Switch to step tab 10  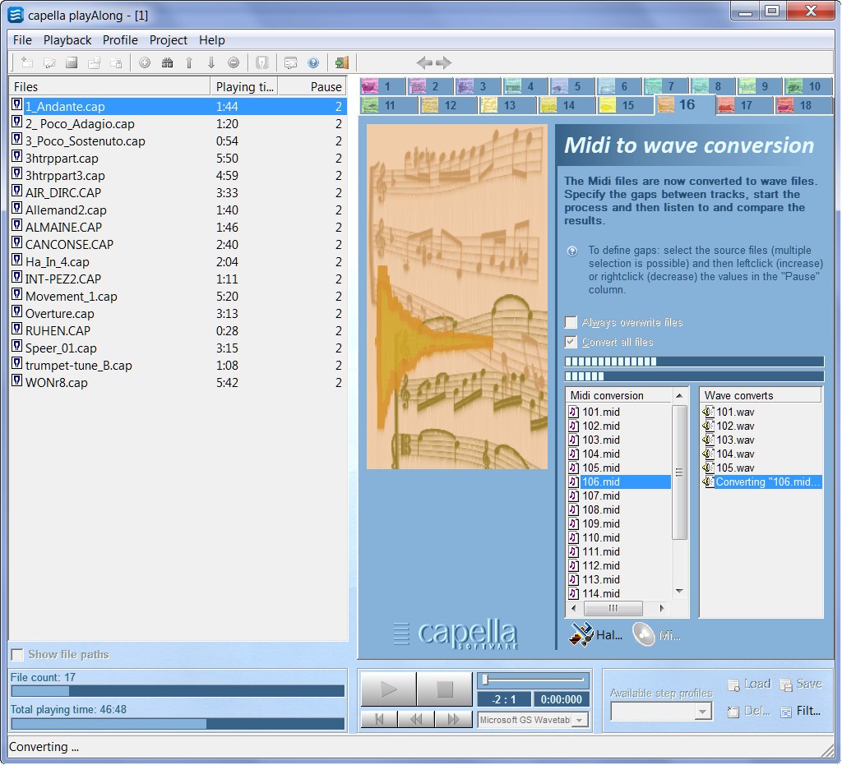pos(808,85)
